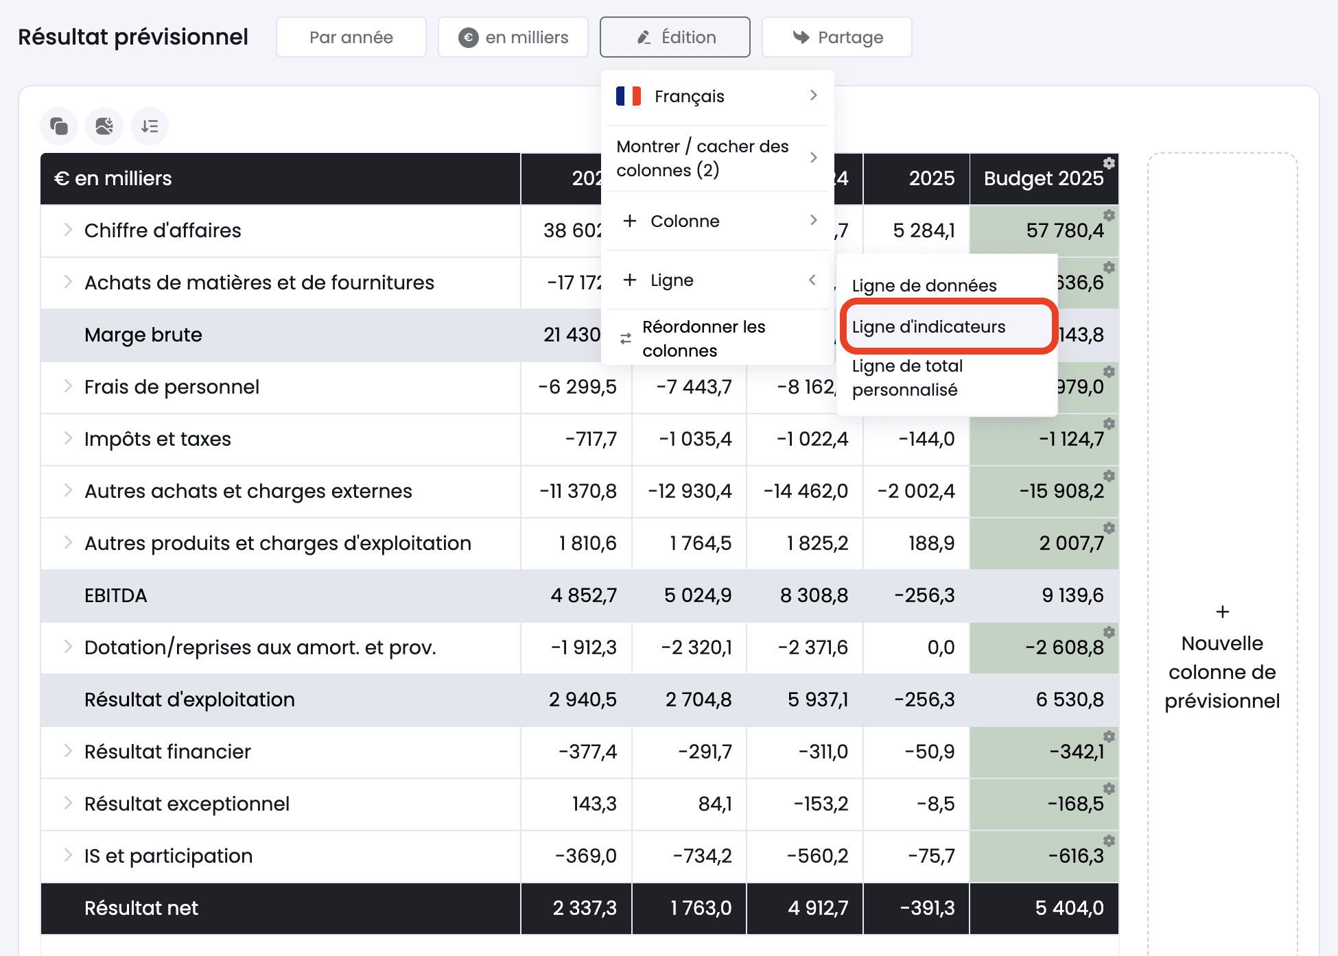This screenshot has height=956, width=1338.
Task: Click Impôts et taxes value -717,7
Action: (591, 439)
